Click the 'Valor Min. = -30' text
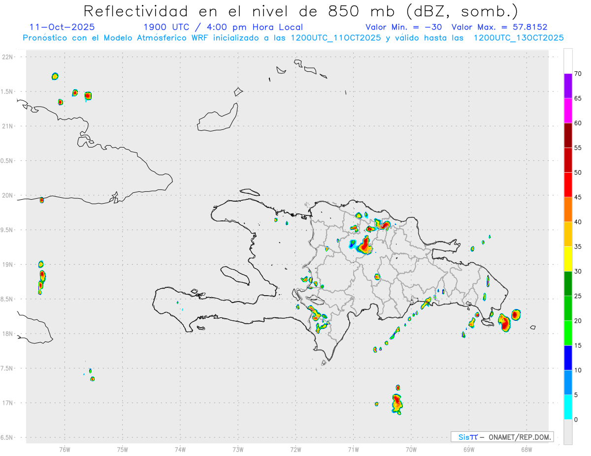Viewport: 591px width, 456px height. click(x=404, y=27)
